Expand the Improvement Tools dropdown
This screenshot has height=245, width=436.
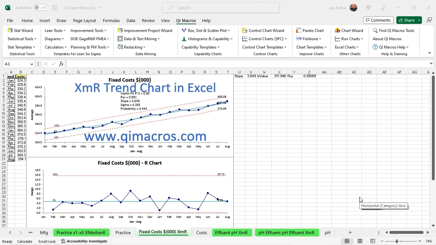89,31
